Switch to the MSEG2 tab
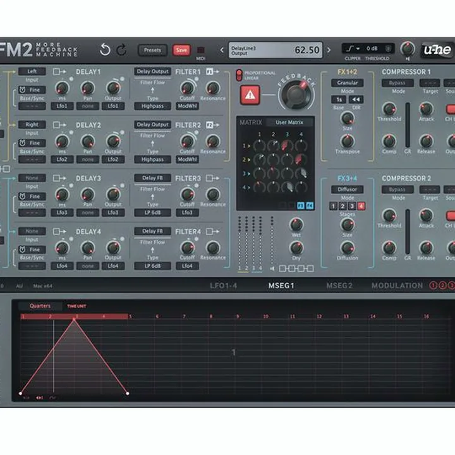Screen dimensions: 455x455 click(339, 286)
